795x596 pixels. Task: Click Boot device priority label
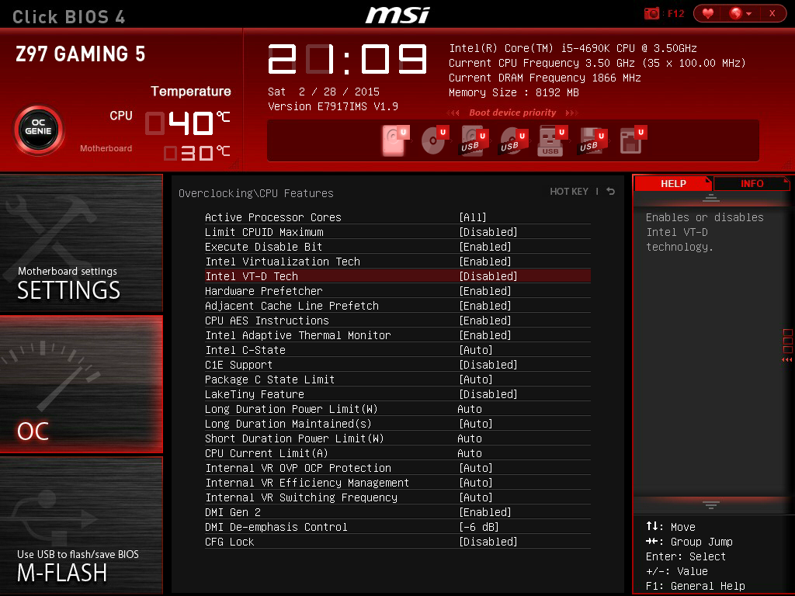coord(512,113)
